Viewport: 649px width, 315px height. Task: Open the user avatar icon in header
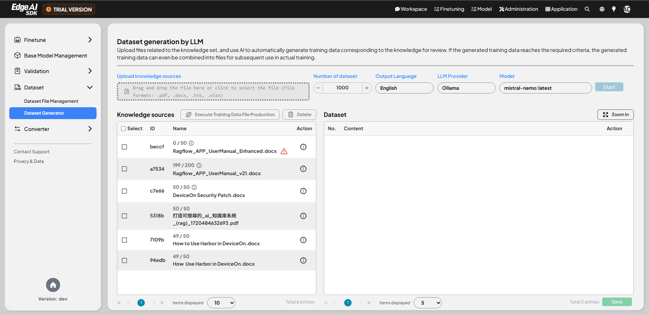click(x=627, y=9)
